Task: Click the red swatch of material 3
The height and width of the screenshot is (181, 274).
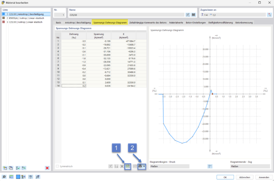Action: point(4,22)
